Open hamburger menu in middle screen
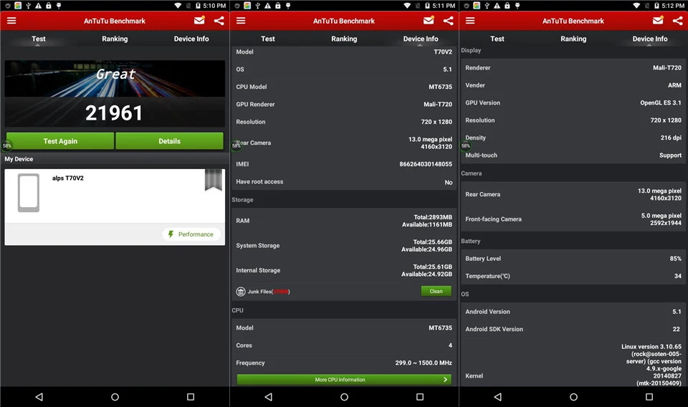Screen dimensions: 688x407 [x=241, y=21]
